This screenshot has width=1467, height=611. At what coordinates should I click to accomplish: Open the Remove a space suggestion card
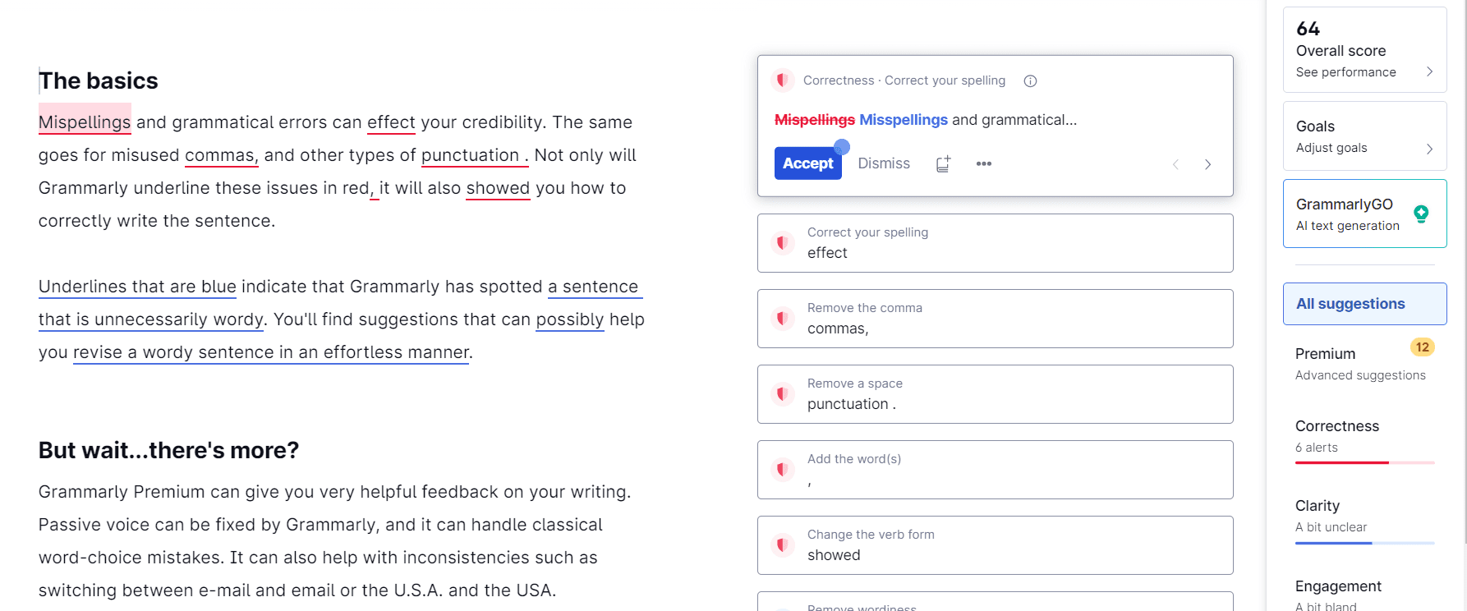point(995,394)
